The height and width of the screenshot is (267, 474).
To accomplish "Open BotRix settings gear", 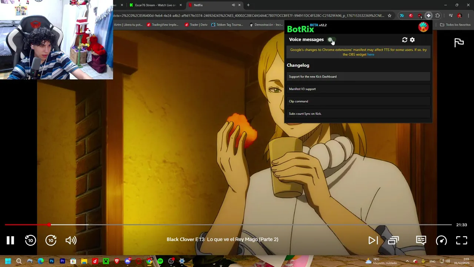I will click(412, 40).
